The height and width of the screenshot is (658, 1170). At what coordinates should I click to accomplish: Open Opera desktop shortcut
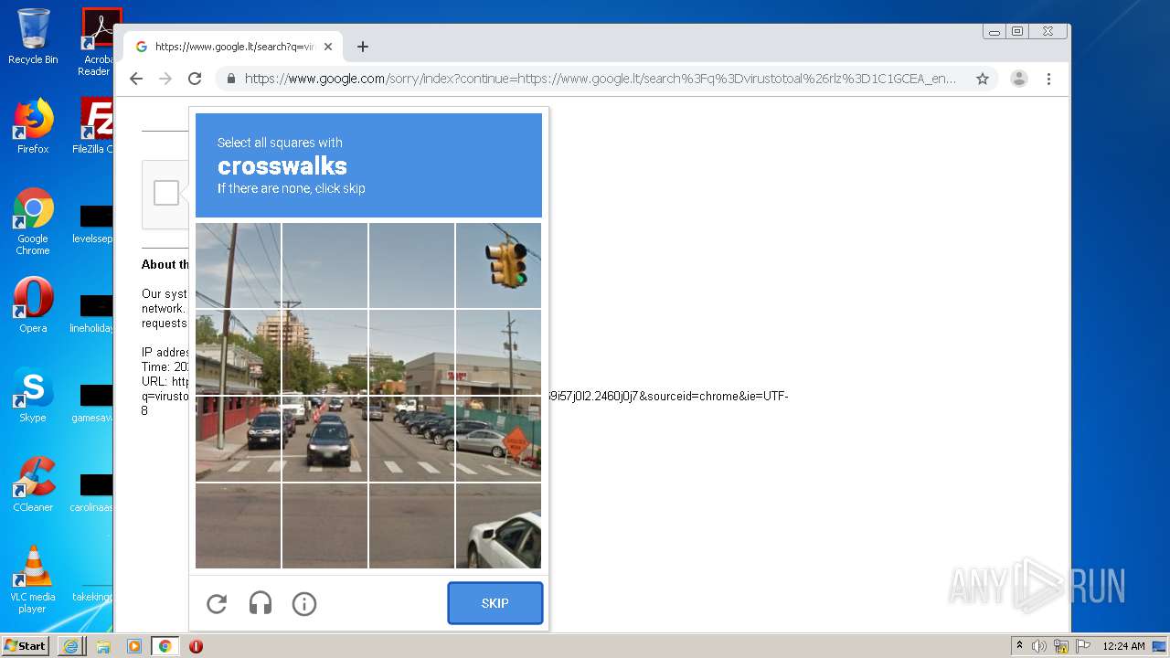(x=33, y=305)
